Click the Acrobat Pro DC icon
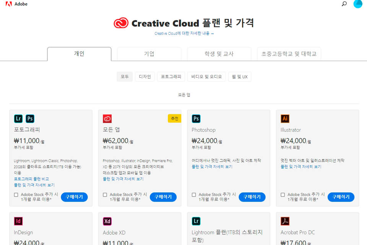 (285, 221)
